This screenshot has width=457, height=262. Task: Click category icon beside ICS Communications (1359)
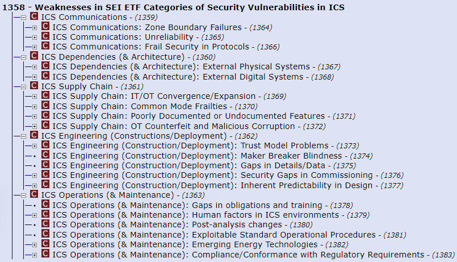(34, 17)
